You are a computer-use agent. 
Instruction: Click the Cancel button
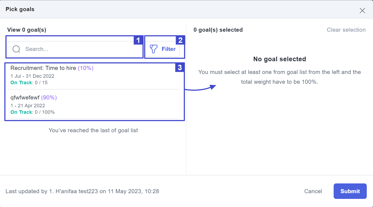(x=313, y=191)
